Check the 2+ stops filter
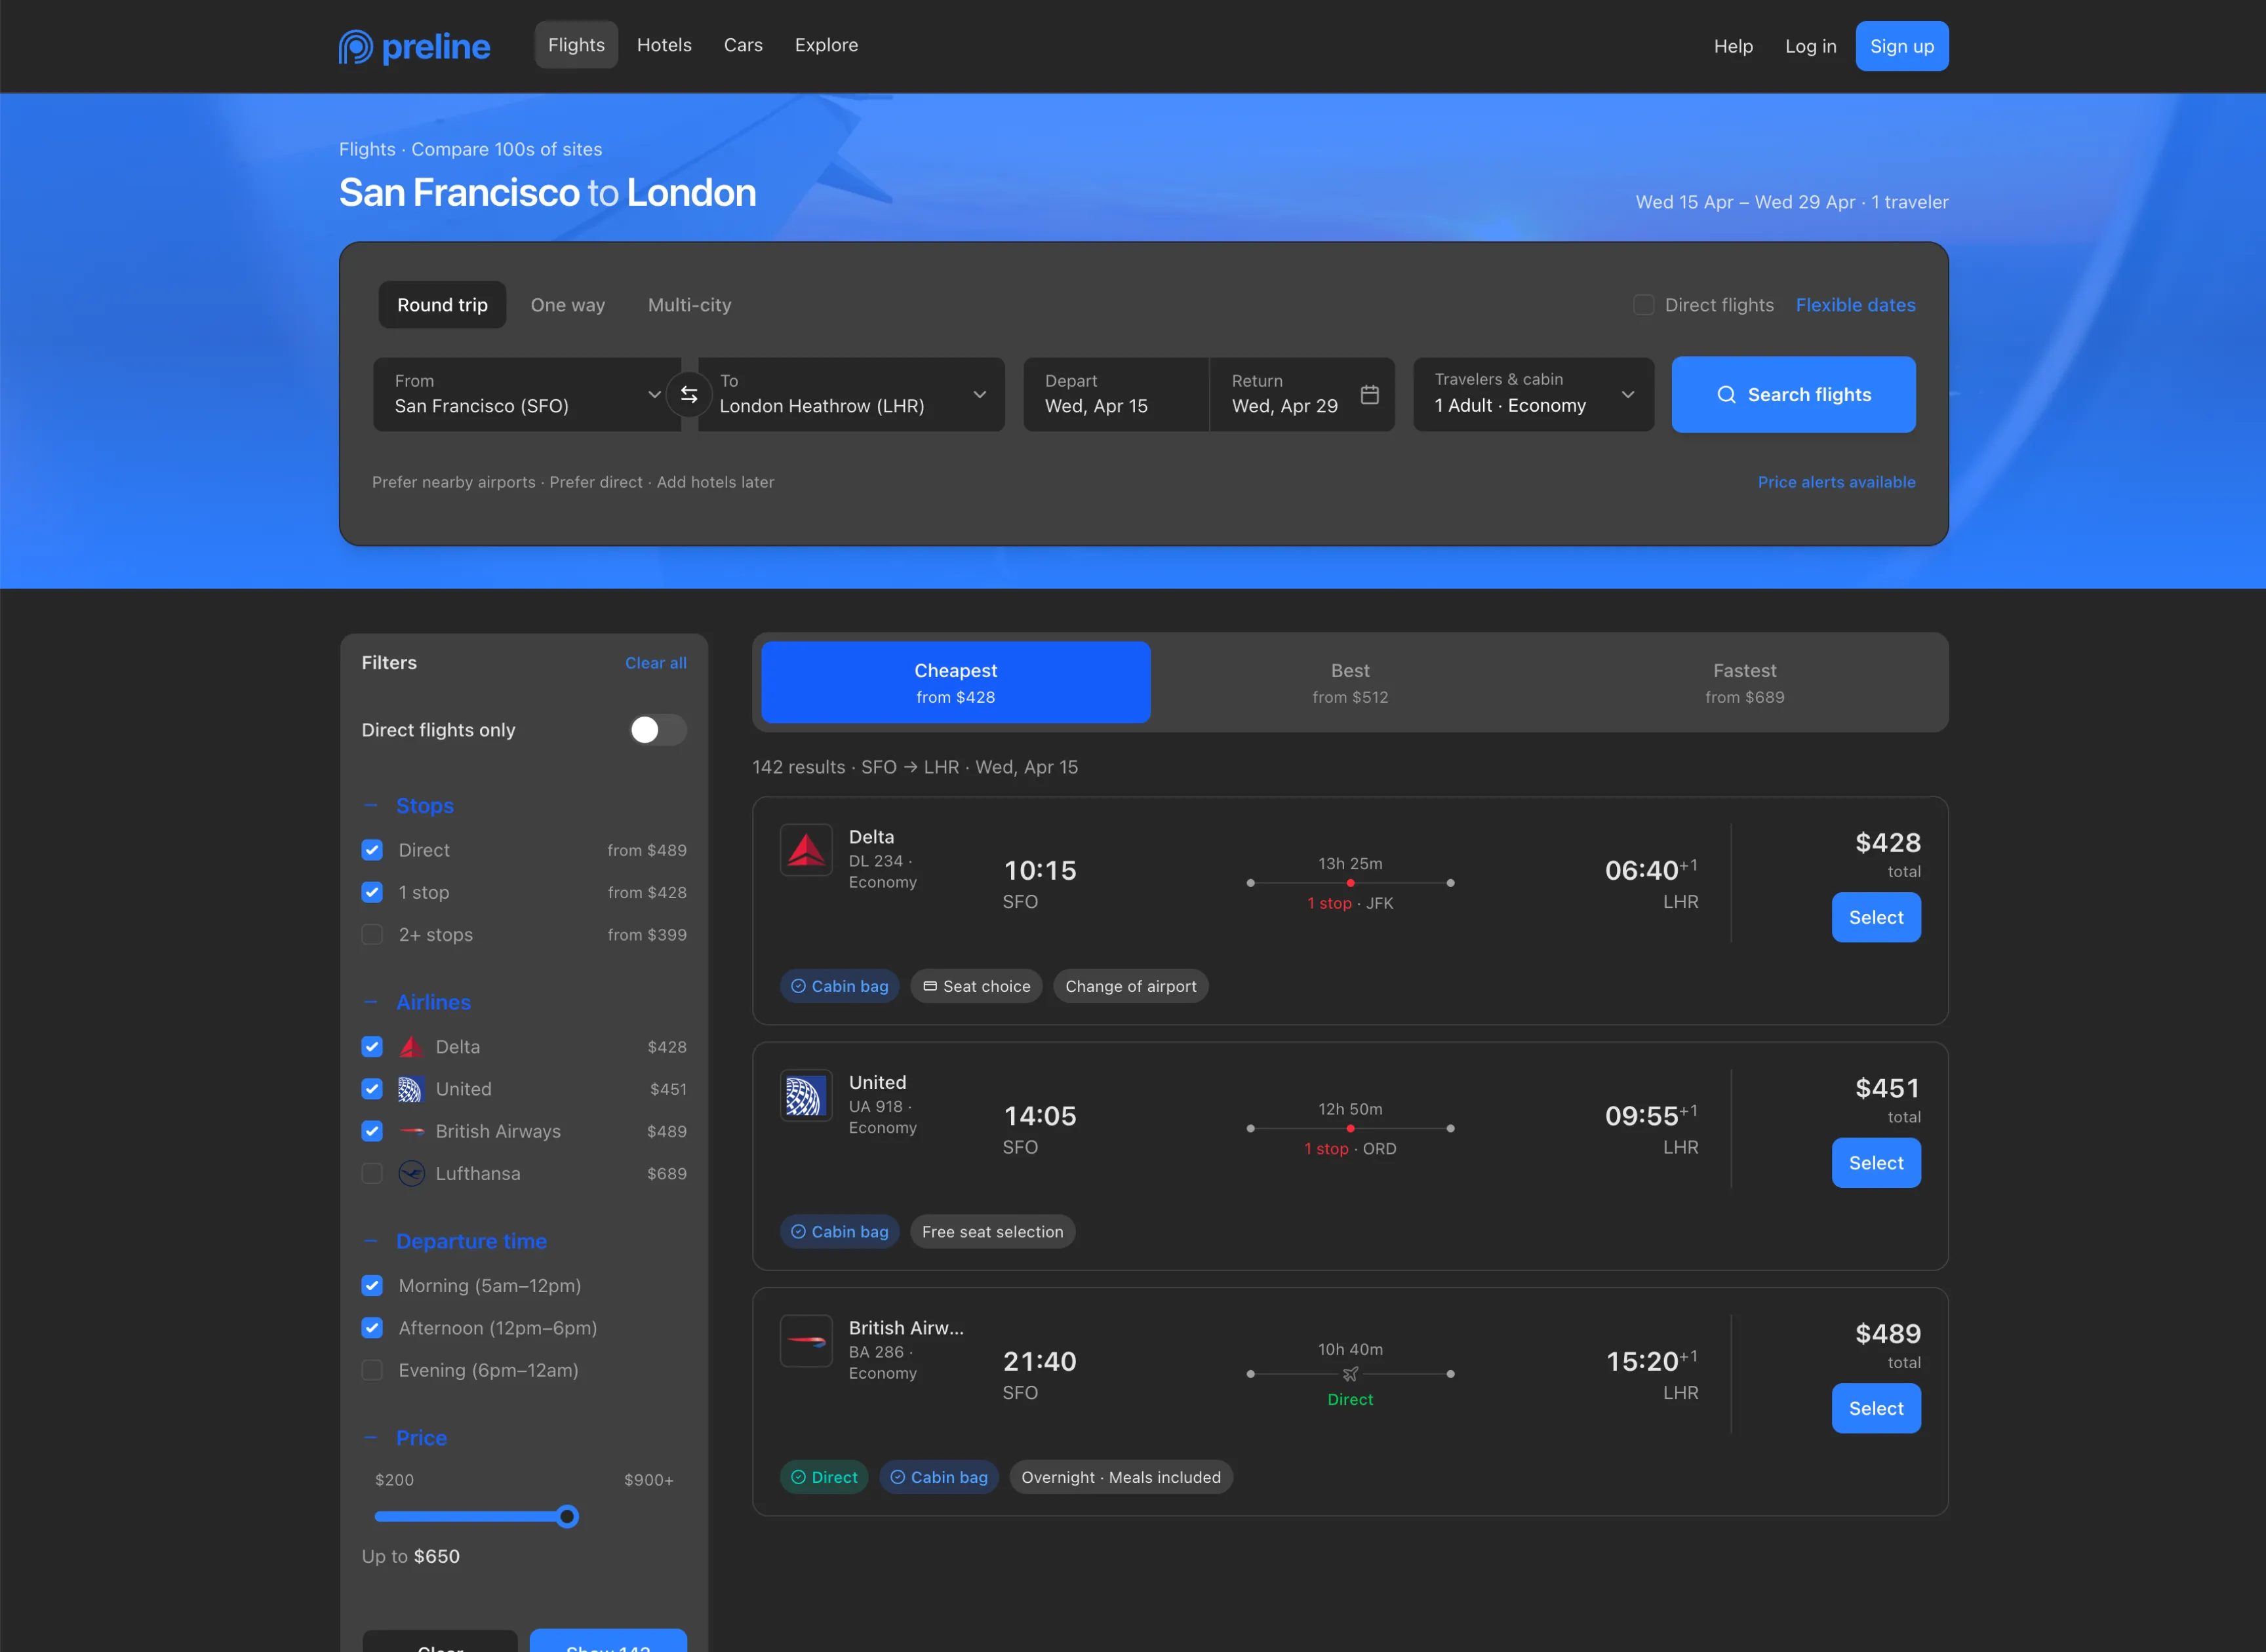 372,934
